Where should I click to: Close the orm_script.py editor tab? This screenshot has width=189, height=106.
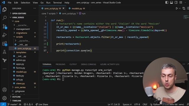[x=63, y=9]
